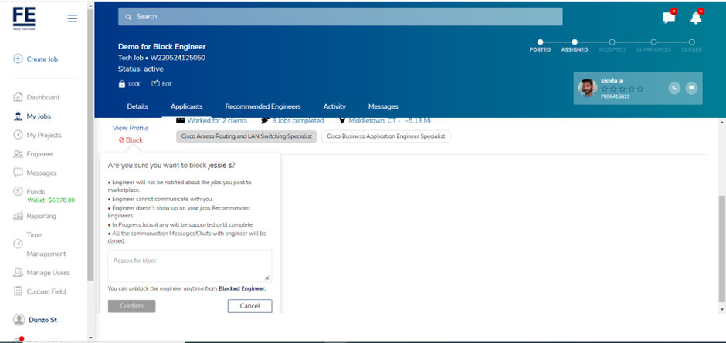Click sidda a's five-star rating
This screenshot has height=343, width=726.
(x=622, y=89)
